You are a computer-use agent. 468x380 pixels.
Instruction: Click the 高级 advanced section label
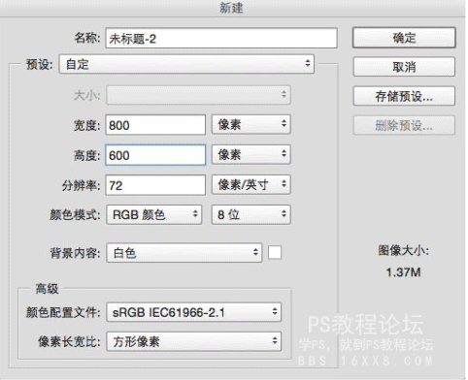pos(47,288)
